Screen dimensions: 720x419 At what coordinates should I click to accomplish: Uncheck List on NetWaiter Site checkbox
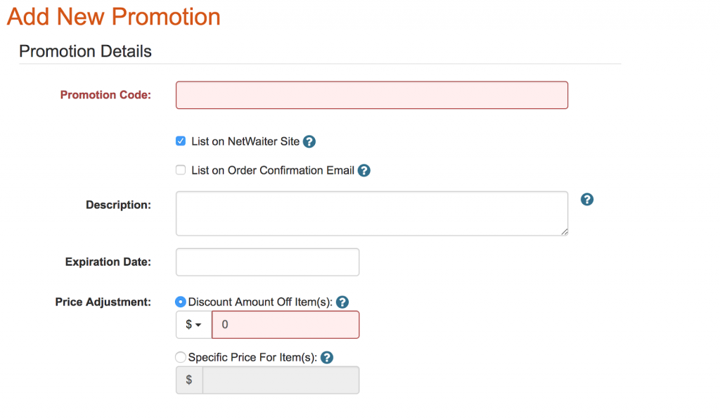pos(181,141)
